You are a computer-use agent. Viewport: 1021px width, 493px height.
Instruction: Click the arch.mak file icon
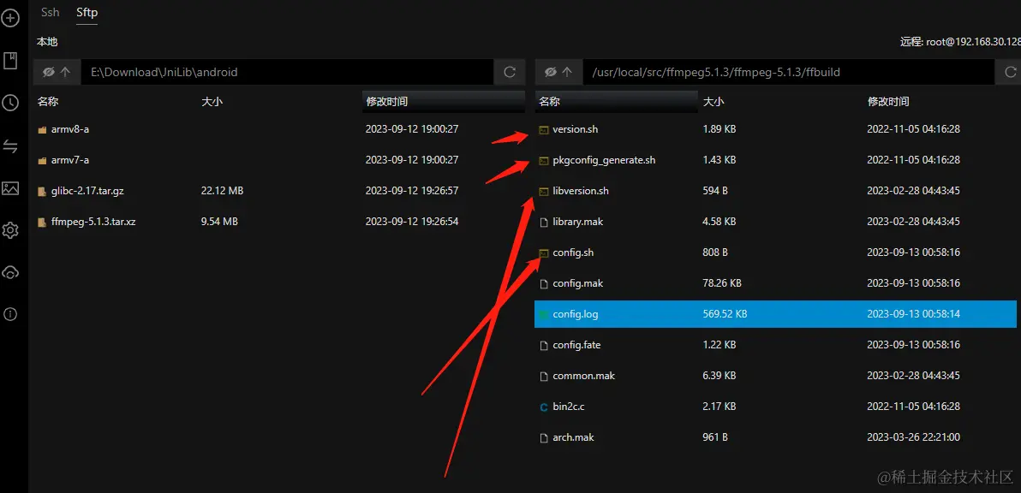(544, 437)
